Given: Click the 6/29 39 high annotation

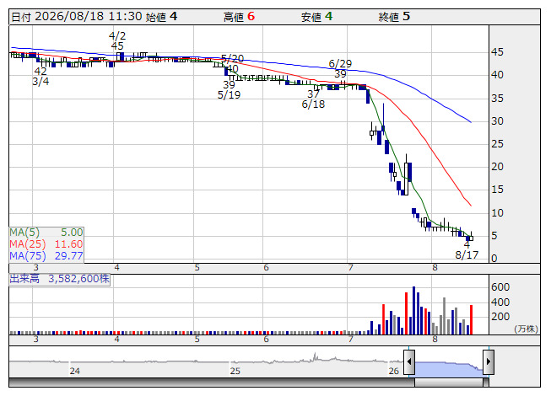Looking at the screenshot, I should (x=340, y=69).
